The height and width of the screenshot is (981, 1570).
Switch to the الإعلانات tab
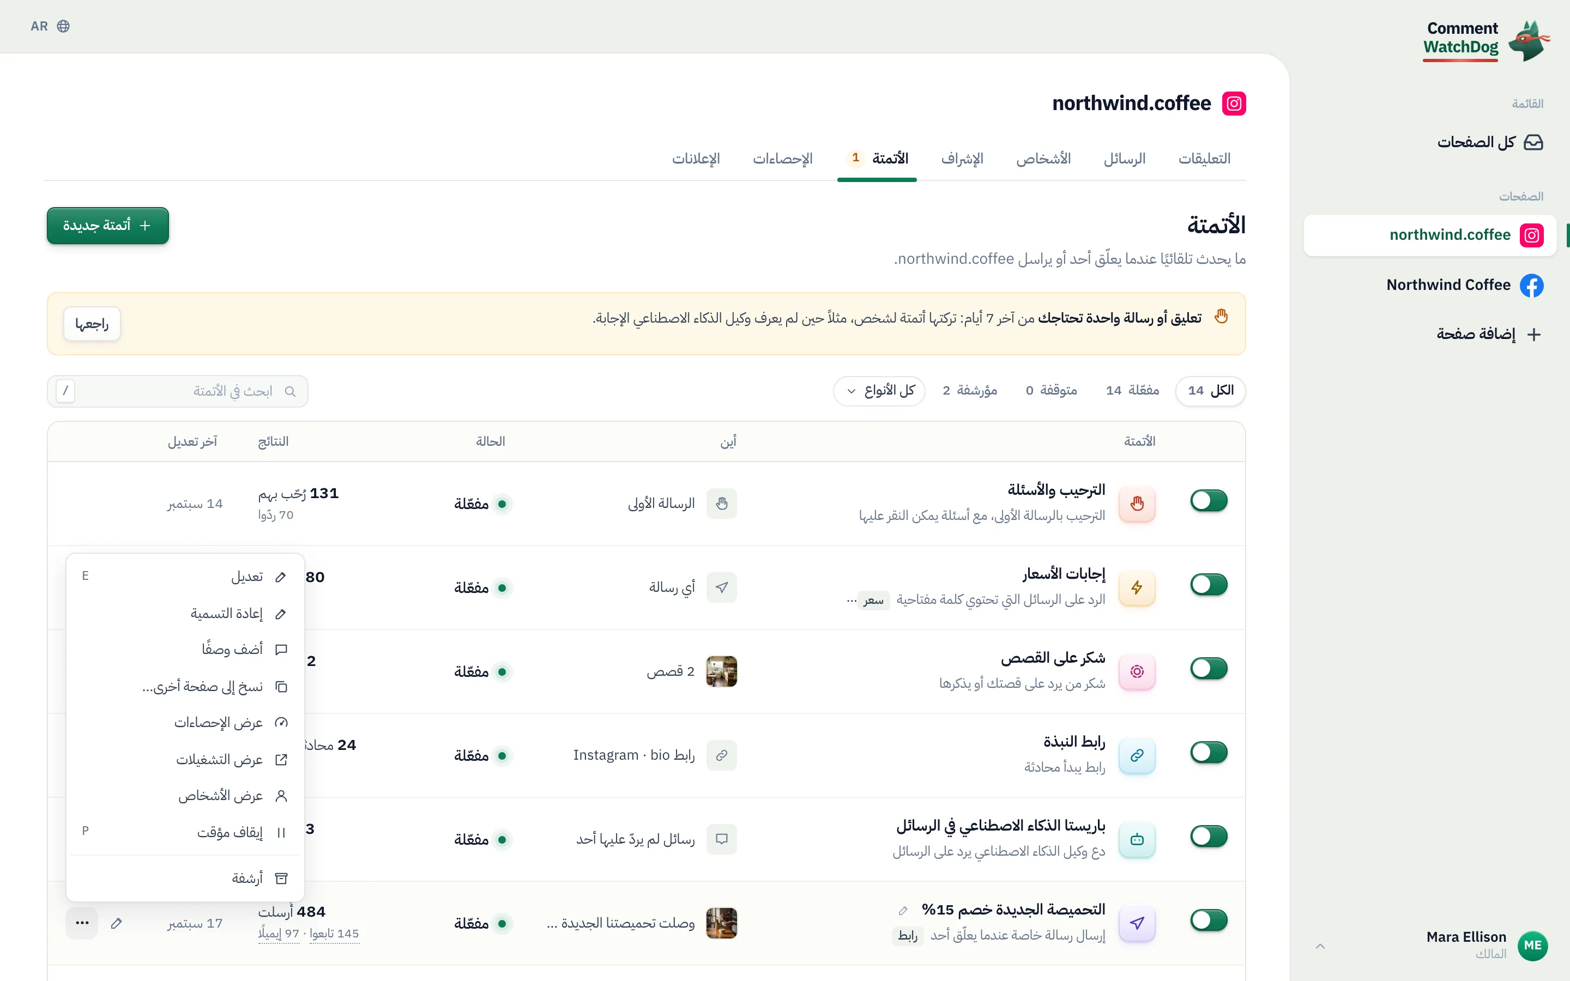coord(696,158)
